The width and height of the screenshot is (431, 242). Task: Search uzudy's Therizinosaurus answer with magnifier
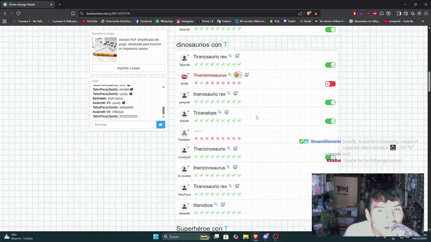[x=230, y=75]
